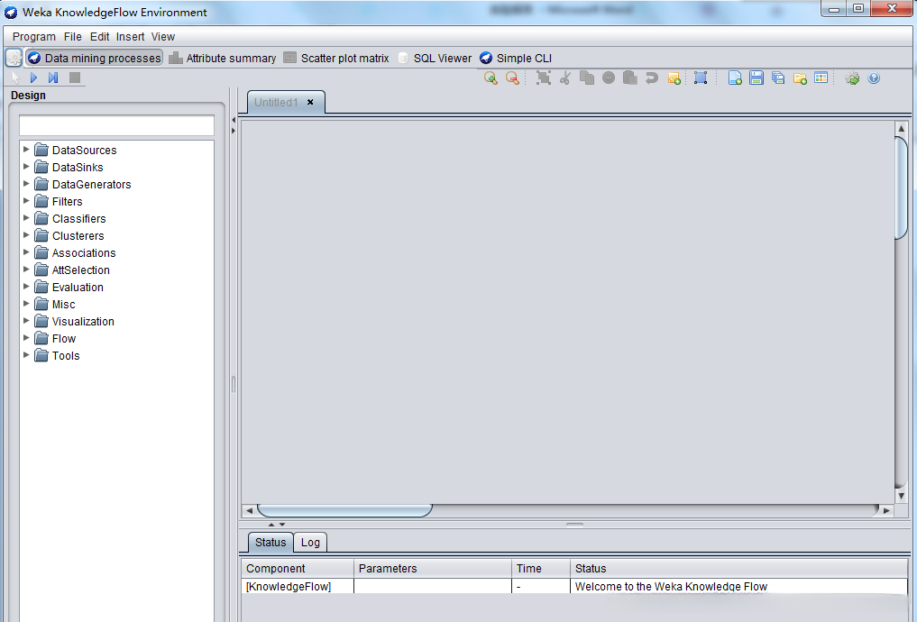
Task: Expand the Associations folder arrow
Action: pyautogui.click(x=26, y=252)
